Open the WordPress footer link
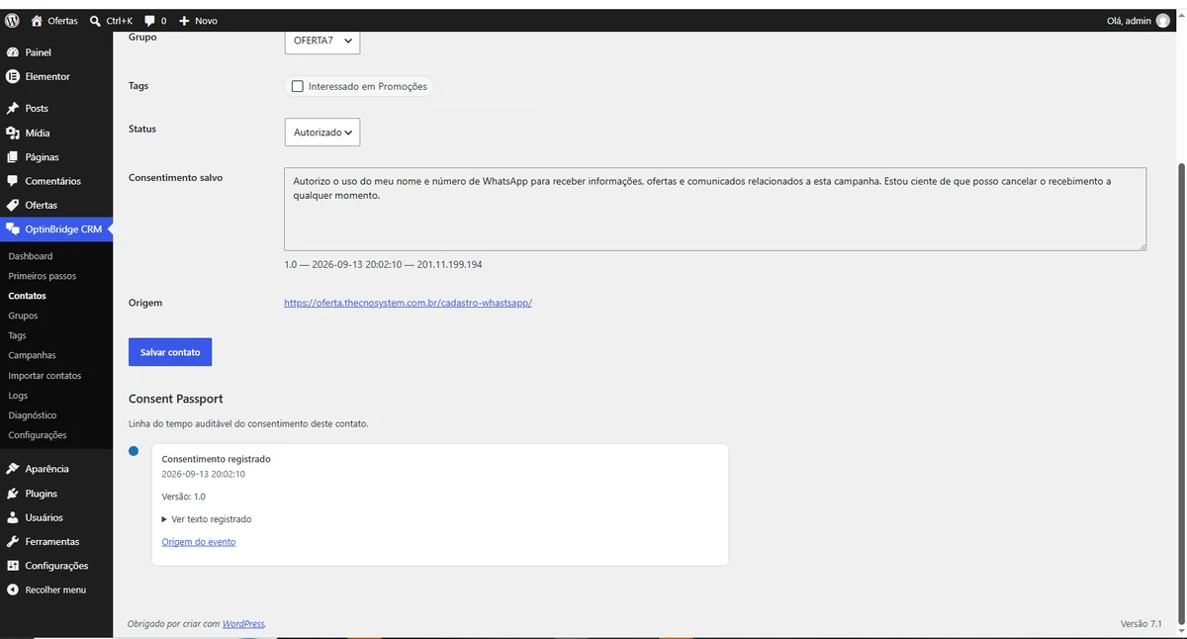1187x639 pixels. pos(243,624)
